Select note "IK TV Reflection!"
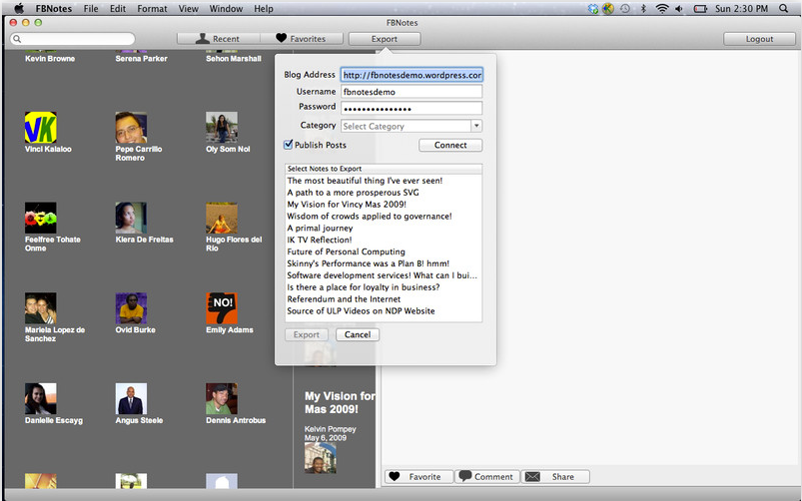Screen dimensions: 802x501 coord(384,240)
